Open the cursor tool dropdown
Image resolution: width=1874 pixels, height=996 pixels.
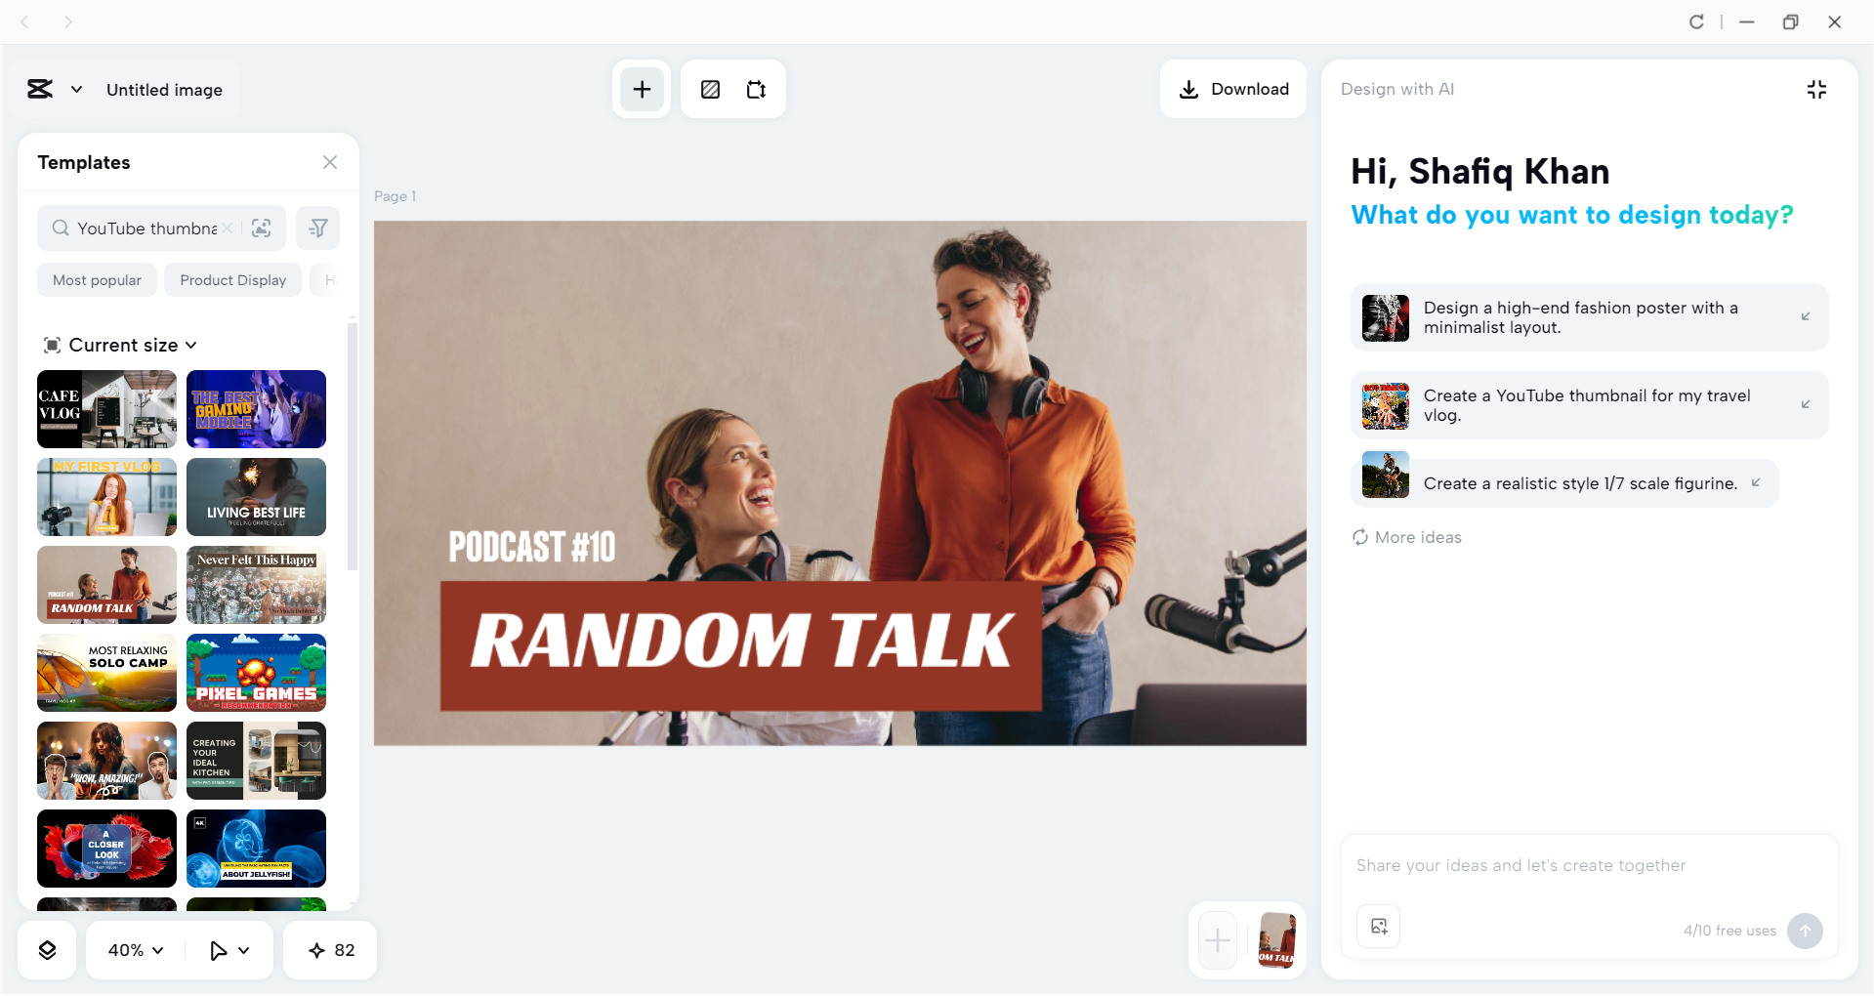point(227,949)
